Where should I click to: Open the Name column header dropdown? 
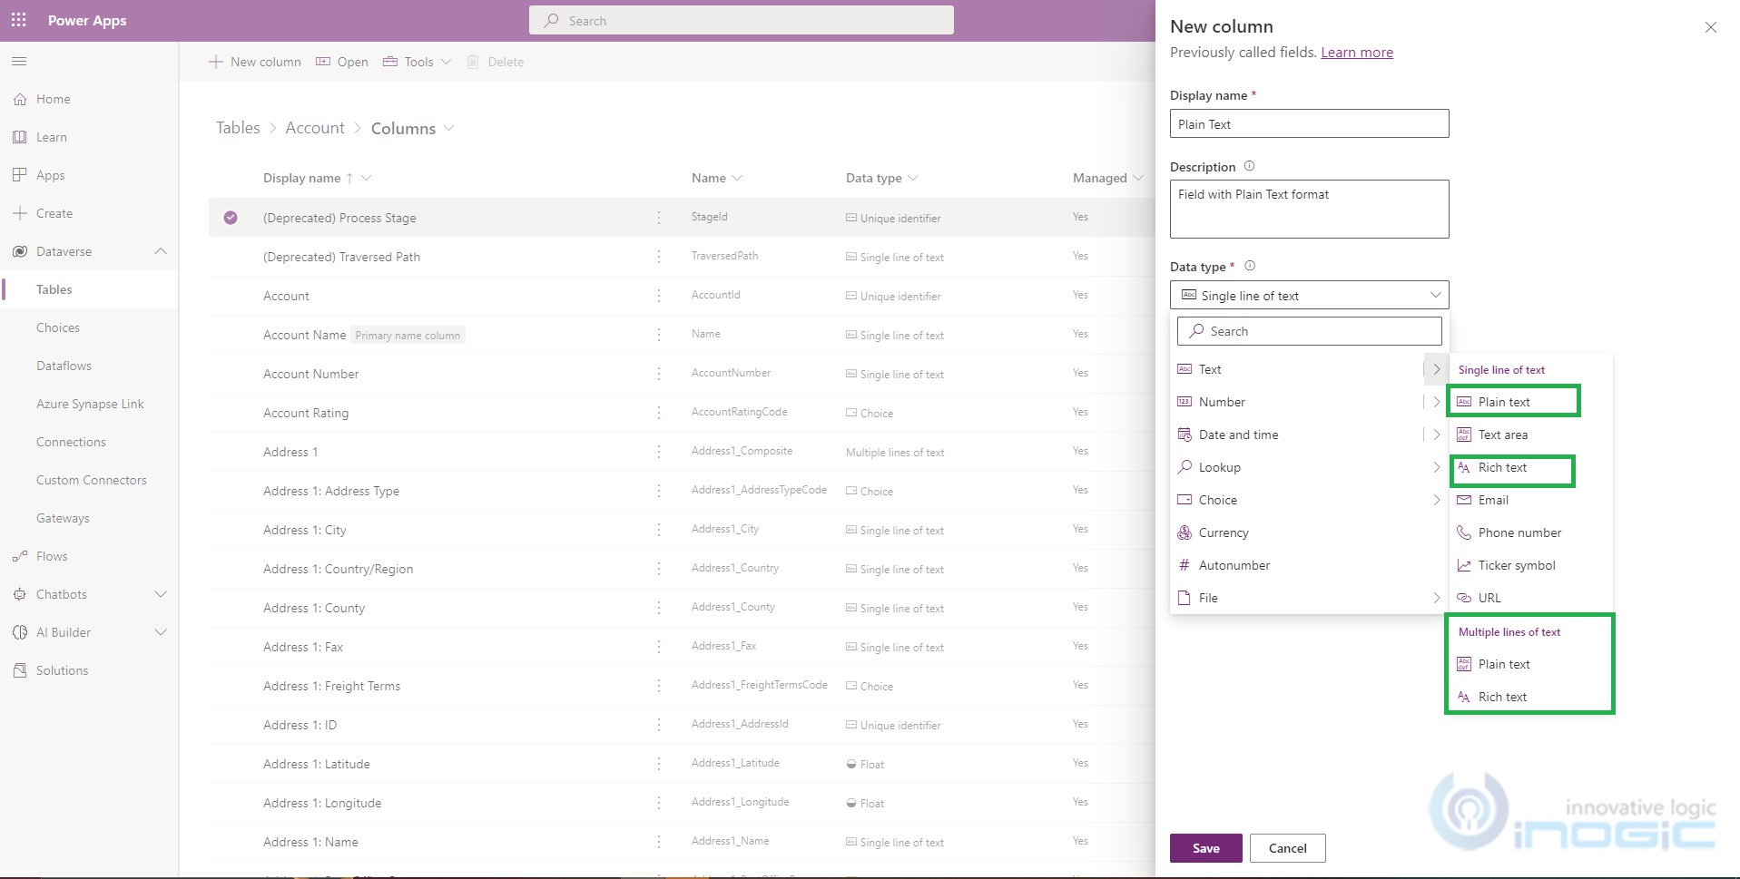(x=737, y=178)
